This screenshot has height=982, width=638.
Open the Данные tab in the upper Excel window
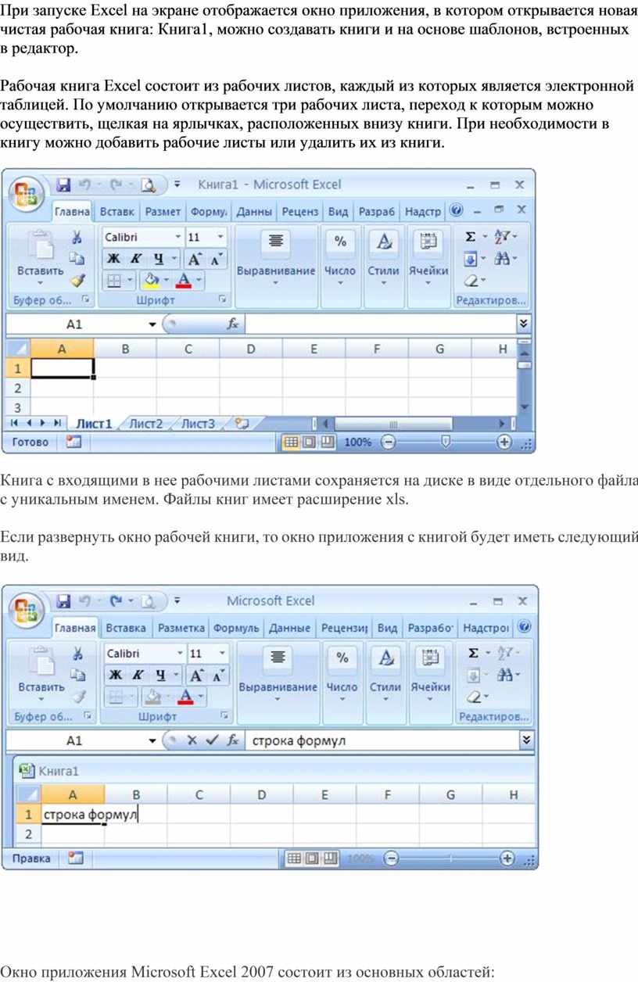click(254, 211)
